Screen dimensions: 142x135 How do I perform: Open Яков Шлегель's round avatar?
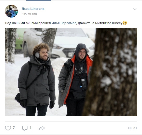11,11
